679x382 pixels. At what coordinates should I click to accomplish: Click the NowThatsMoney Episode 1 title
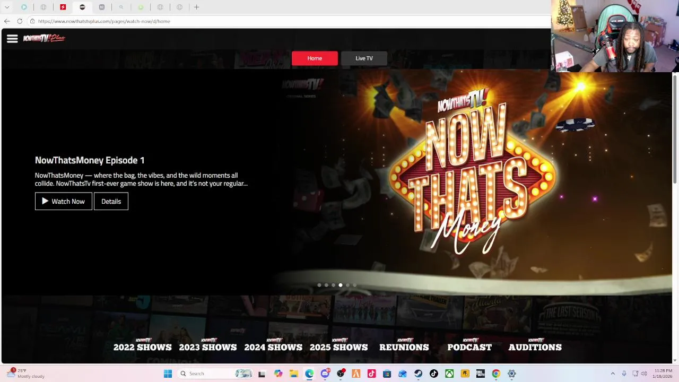(x=90, y=160)
